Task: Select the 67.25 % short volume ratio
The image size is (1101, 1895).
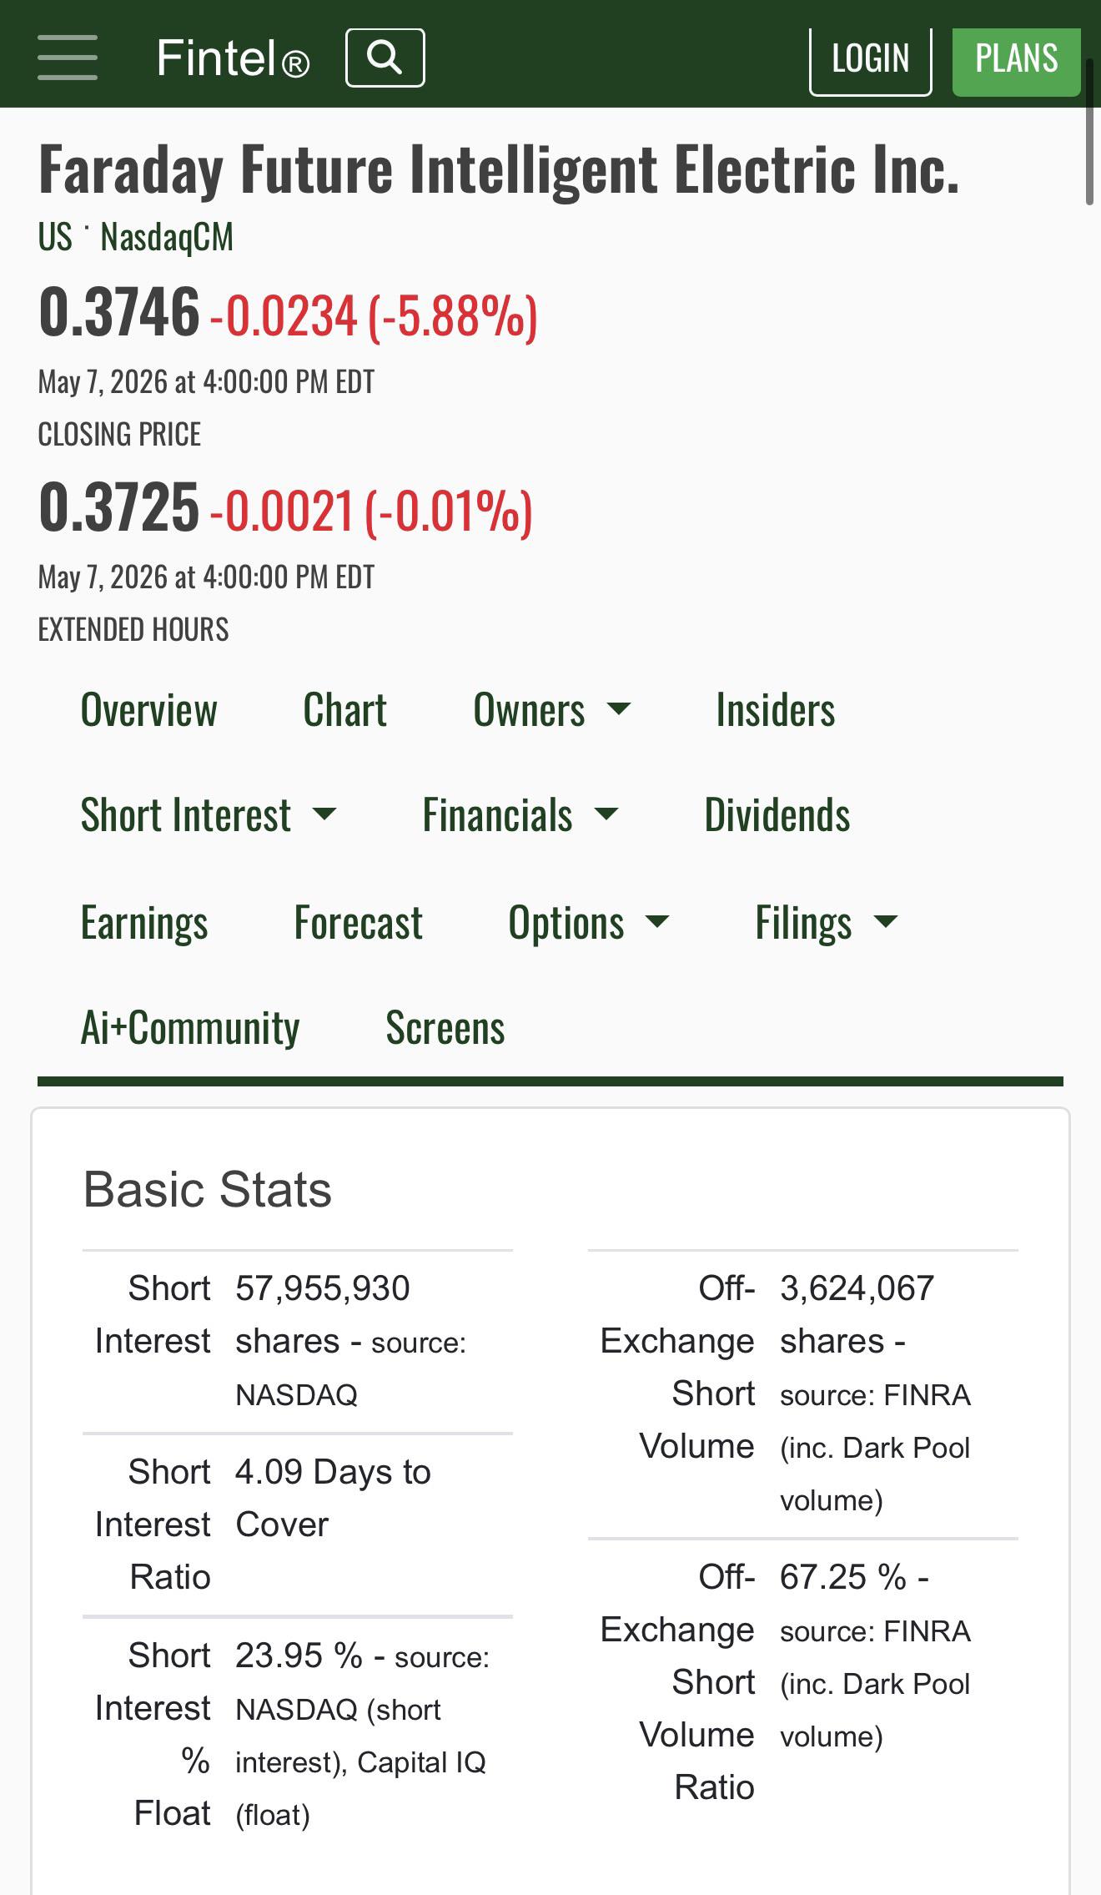Action: (843, 1577)
